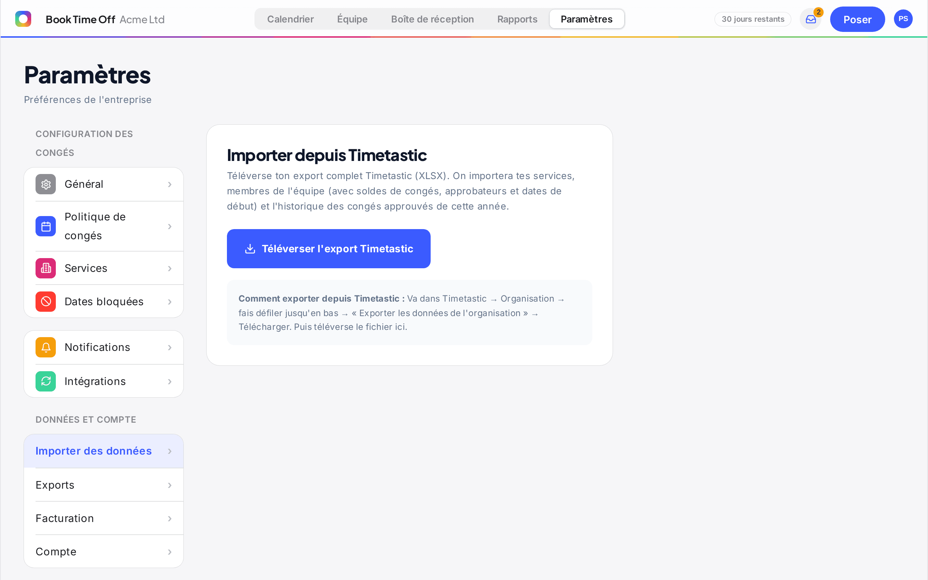Open the Facturation section
Screen dimensions: 928x580
click(104, 518)
